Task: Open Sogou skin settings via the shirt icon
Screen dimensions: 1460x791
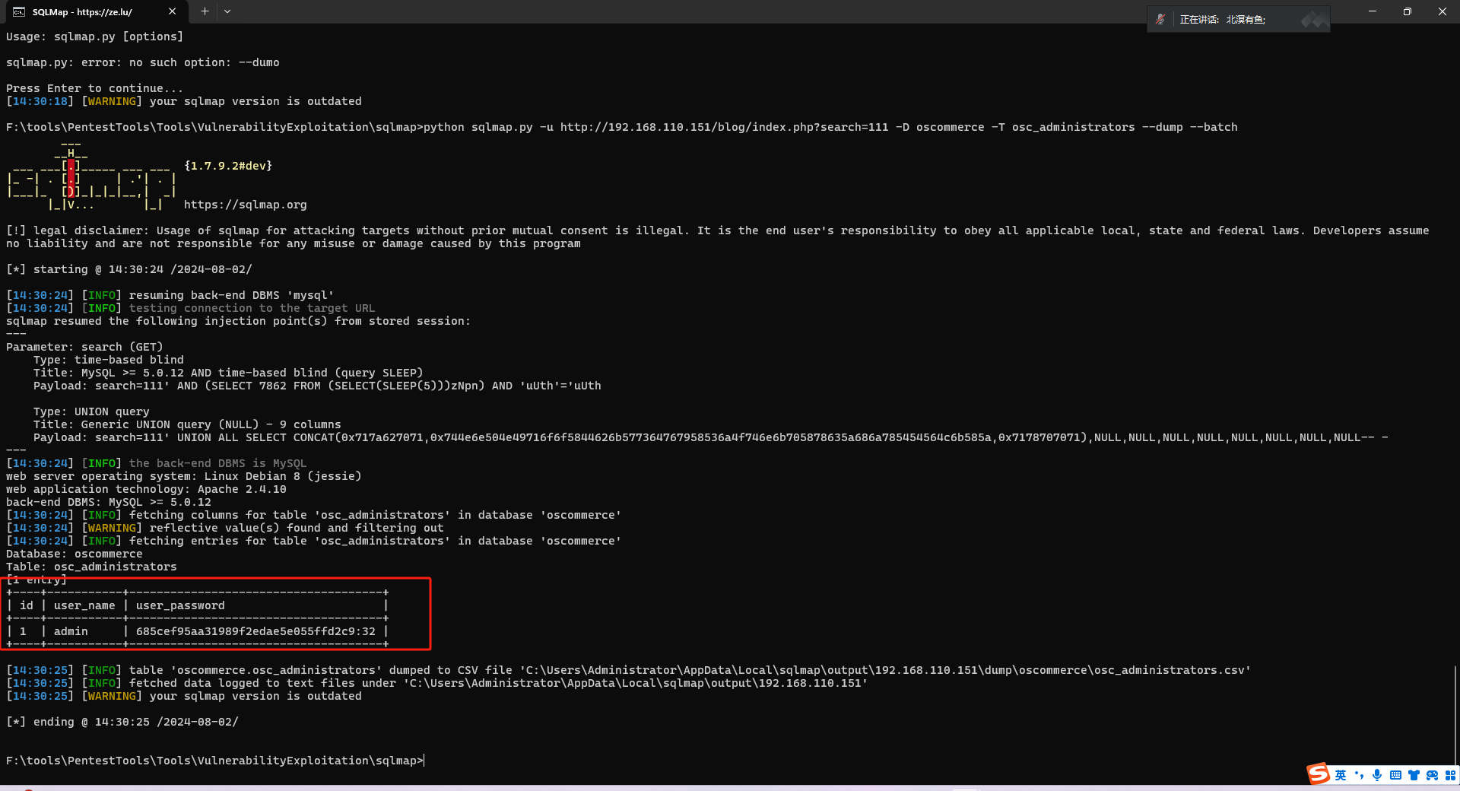Action: (x=1414, y=776)
